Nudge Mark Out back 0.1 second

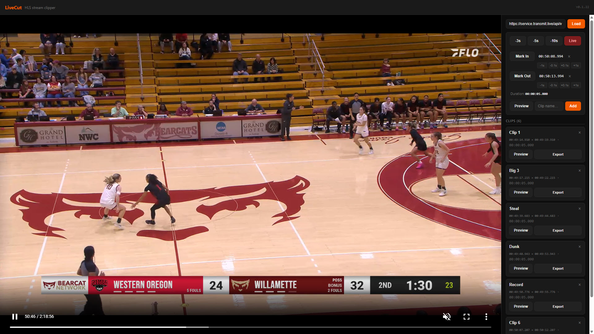click(553, 85)
